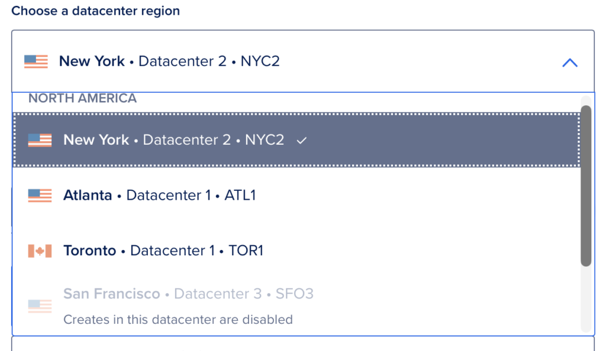
Task: Select the Atlanta Datacenter 1 option
Action: tap(160, 196)
